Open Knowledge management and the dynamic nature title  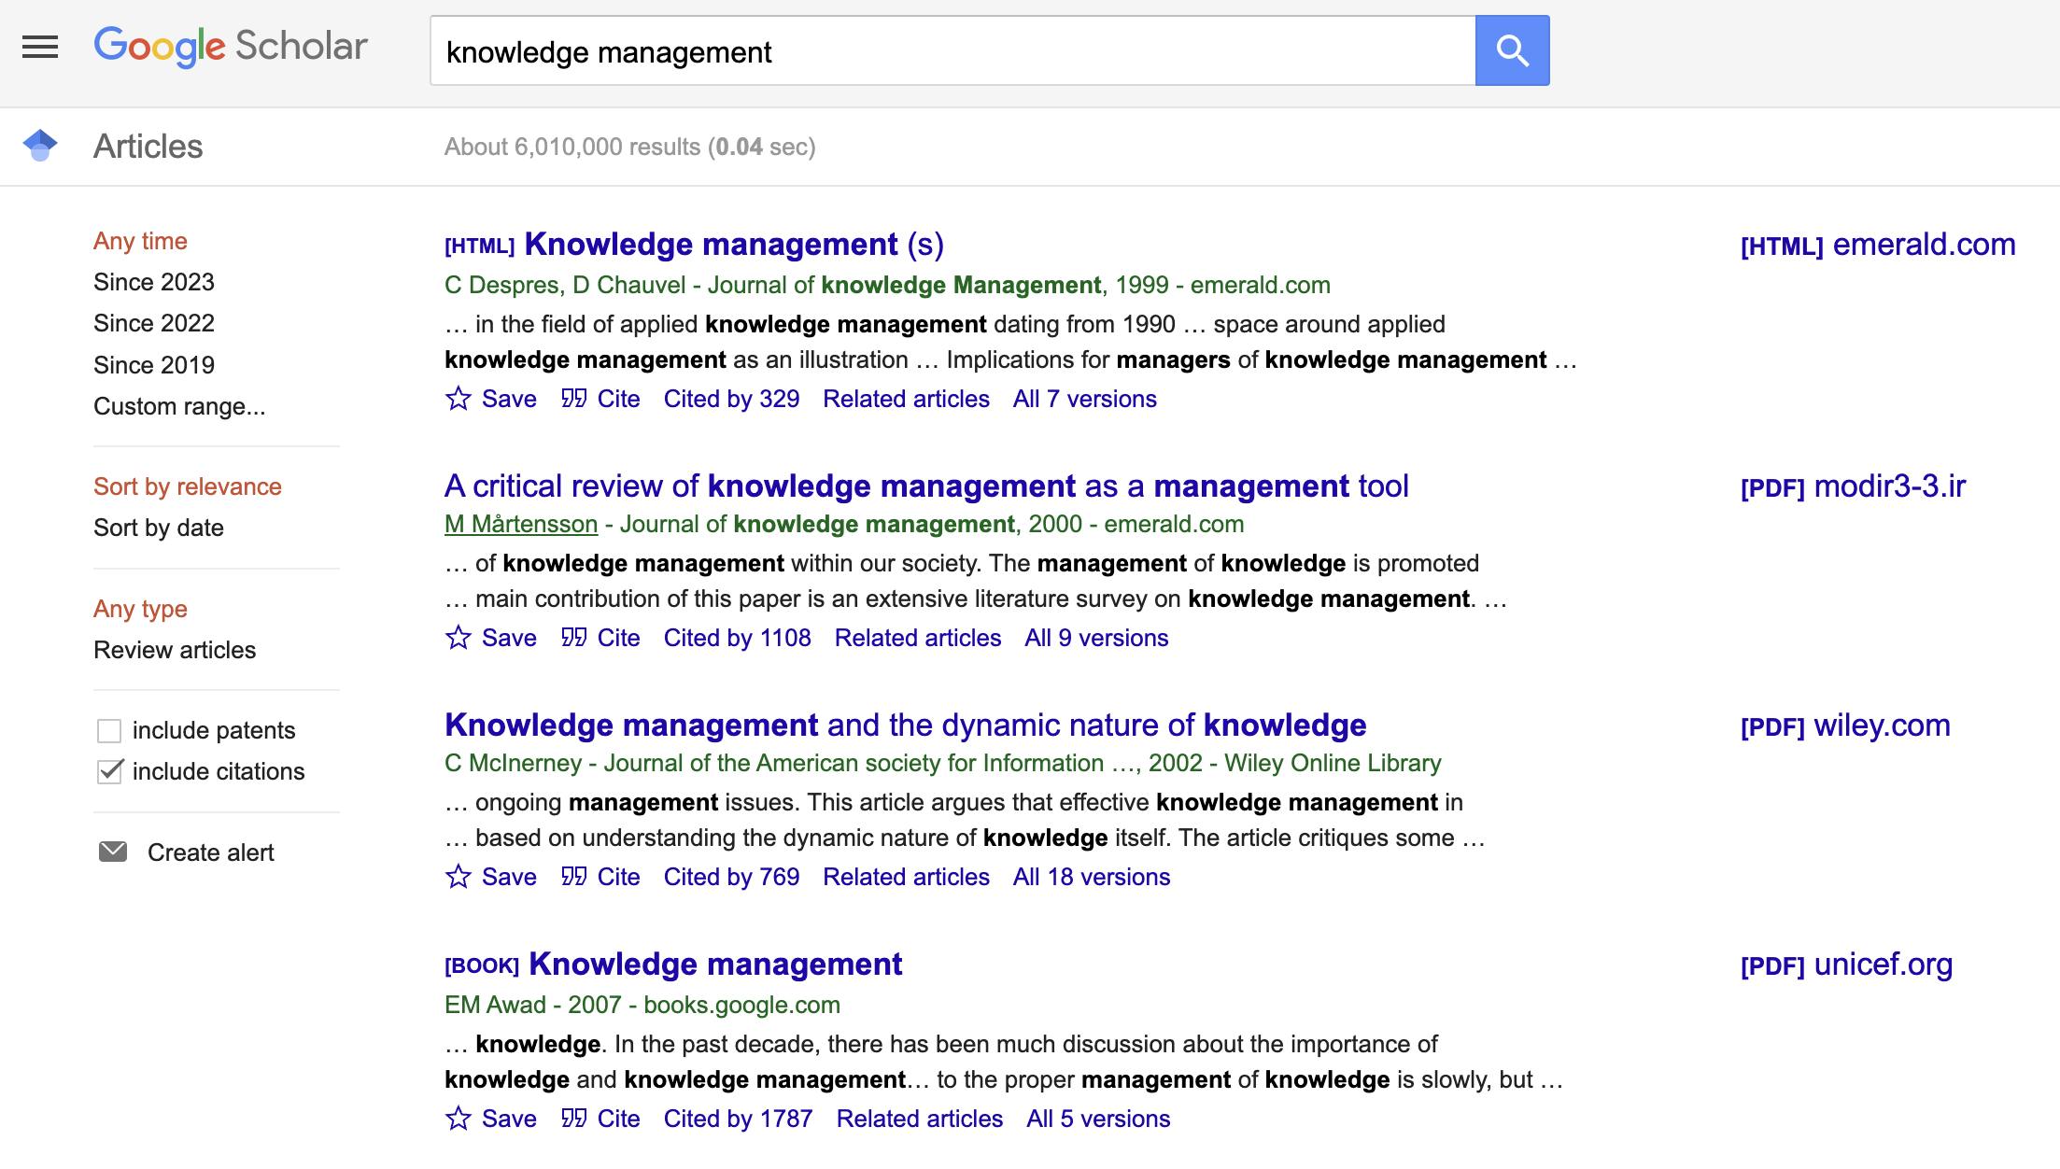[906, 725]
